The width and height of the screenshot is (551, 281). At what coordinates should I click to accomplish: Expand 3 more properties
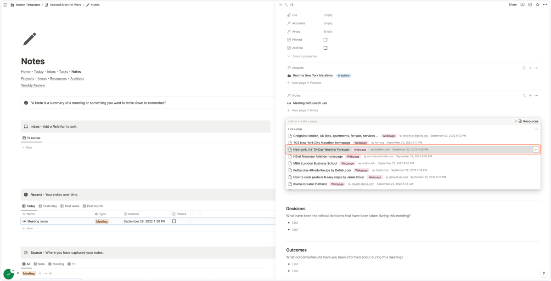click(x=302, y=56)
